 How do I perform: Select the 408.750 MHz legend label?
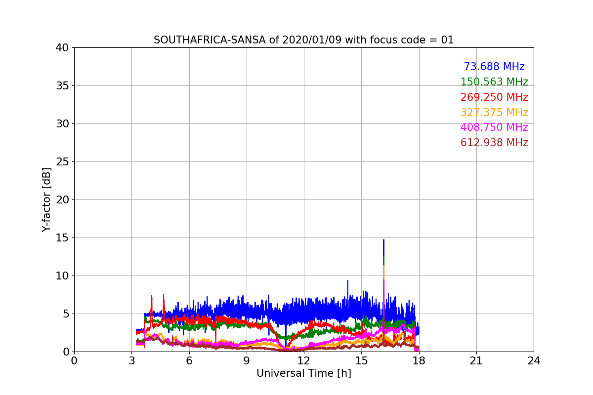[x=494, y=127]
